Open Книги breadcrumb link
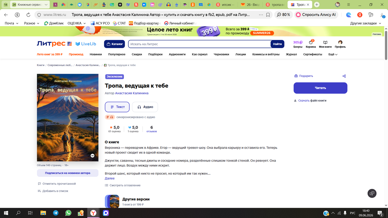This screenshot has height=218, width=388. pos(41,65)
